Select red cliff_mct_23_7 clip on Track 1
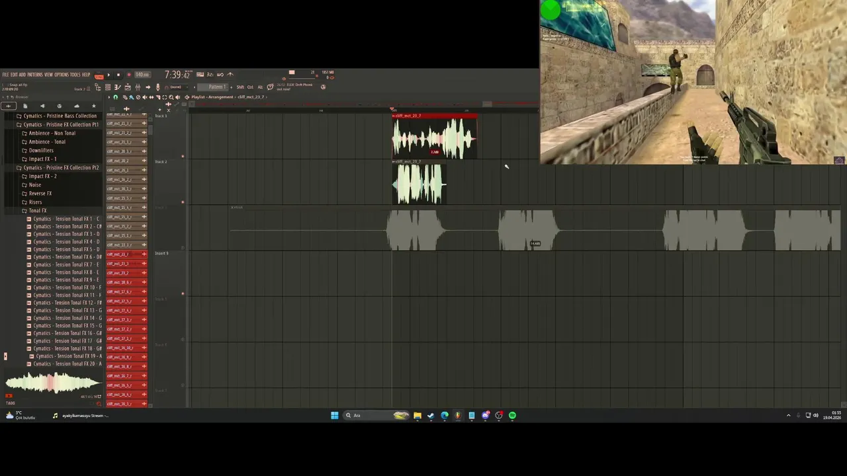The image size is (847, 476). point(434,138)
